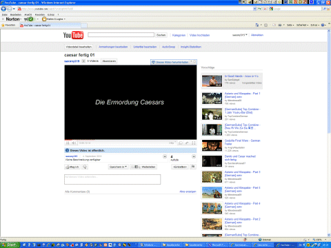Image resolution: width=331 pixels, height=248 pixels.
Task: Enter fullscreen with the player's fullscreen icon
Action: [194, 143]
